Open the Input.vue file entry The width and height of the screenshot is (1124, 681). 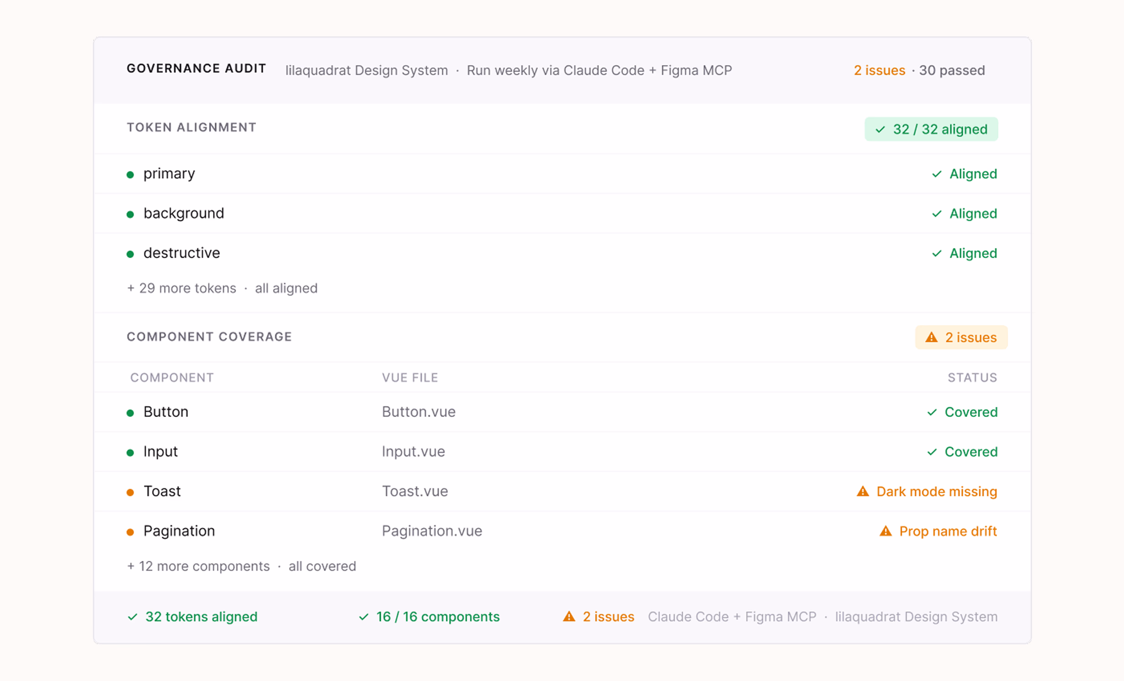pos(413,452)
